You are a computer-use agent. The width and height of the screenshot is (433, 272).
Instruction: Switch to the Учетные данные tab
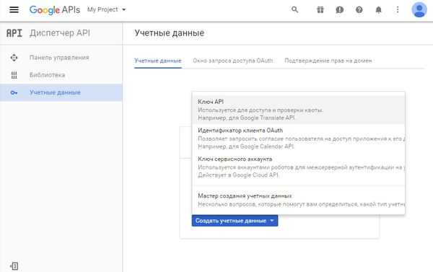[158, 61]
